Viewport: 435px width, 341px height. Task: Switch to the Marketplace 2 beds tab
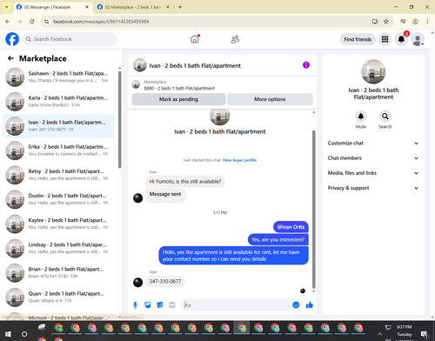(x=133, y=7)
